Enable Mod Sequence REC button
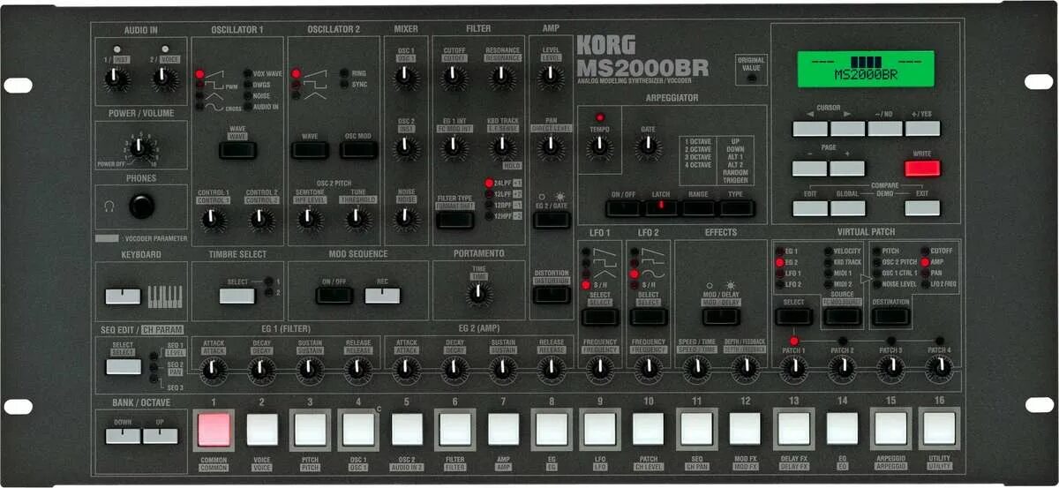Viewport: 1059px width, 488px height. pos(382,296)
